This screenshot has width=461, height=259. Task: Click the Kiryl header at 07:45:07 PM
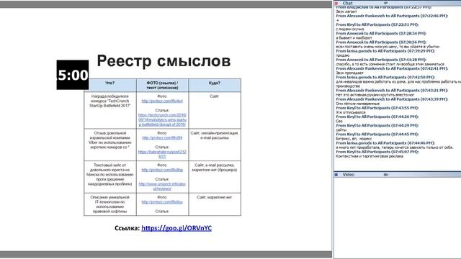pos(377,152)
